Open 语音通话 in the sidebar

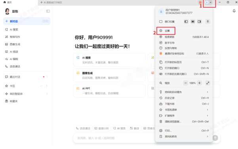pos(27,66)
